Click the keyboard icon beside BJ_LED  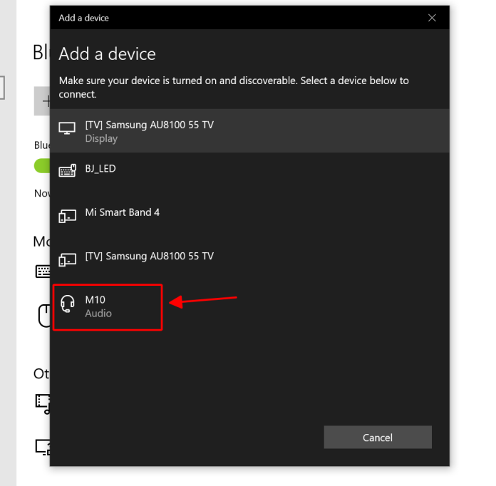[67, 171]
